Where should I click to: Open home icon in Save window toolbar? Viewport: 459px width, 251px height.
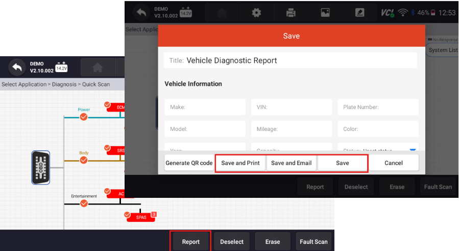click(222, 13)
